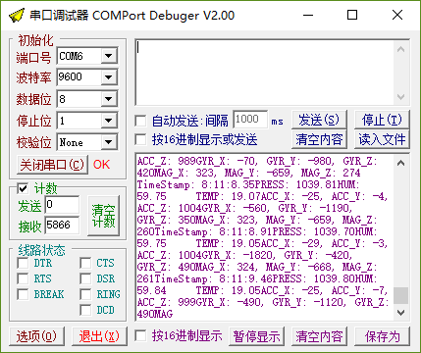Click send box scrollbar up arrow

click(x=401, y=49)
